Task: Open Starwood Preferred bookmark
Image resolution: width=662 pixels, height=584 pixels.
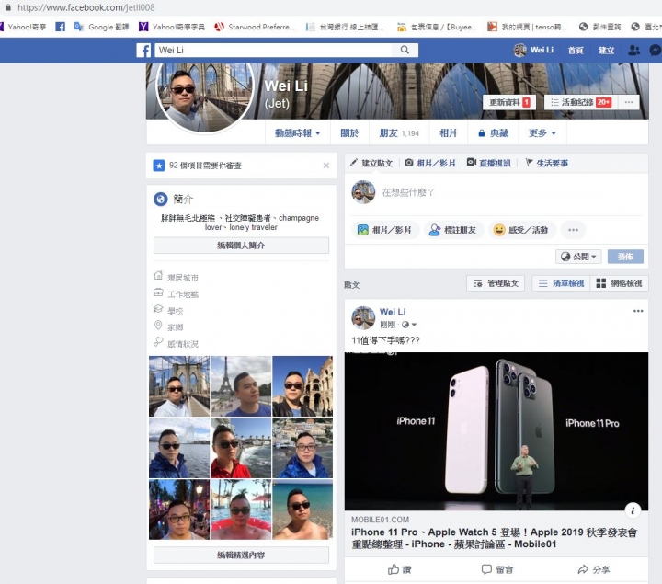Action: coord(255,27)
